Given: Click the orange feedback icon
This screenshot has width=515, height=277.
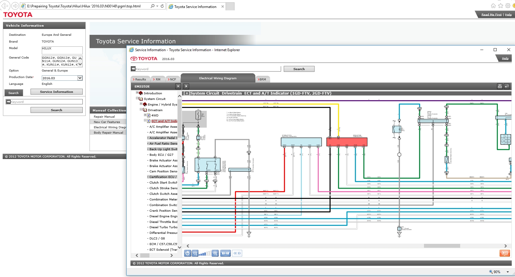Looking at the screenshot, I should [504, 253].
